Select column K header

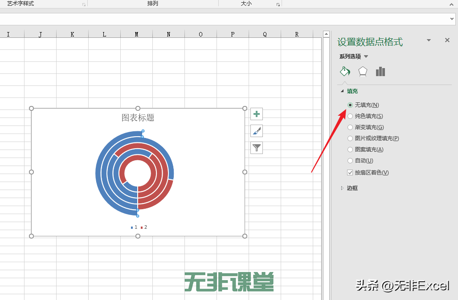pyautogui.click(x=73, y=34)
